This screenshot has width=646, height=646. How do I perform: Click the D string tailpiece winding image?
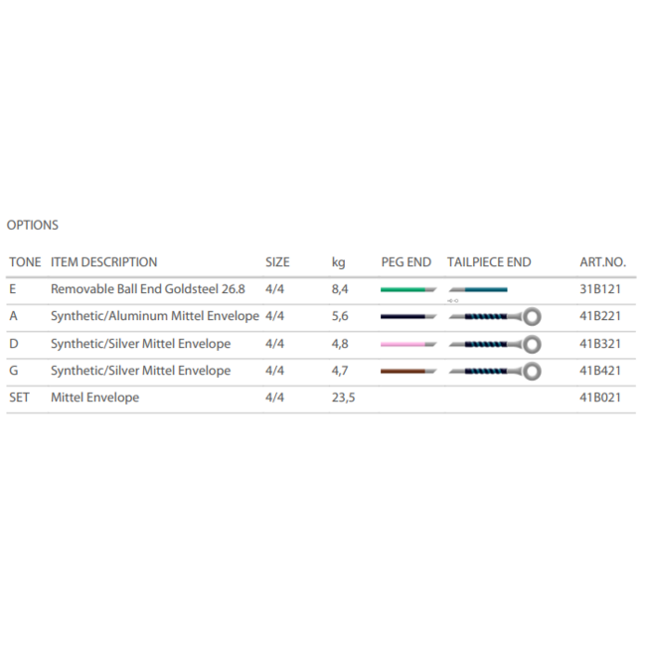487,344
